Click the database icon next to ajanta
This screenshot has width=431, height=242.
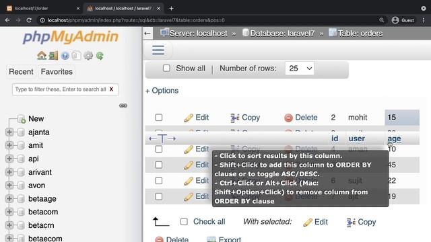21,132
